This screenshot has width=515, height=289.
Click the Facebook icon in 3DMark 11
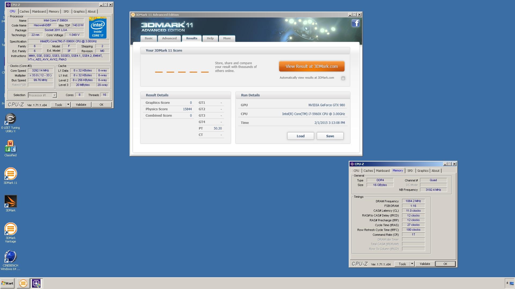coord(355,23)
